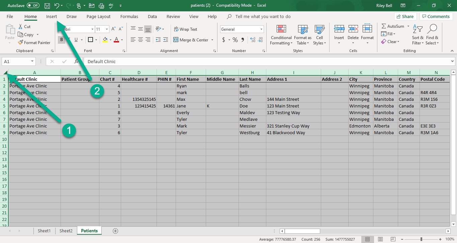Viewport: 457px width, 243px height.
Task: Click Decrease Font Size icon
Action: (120, 29)
